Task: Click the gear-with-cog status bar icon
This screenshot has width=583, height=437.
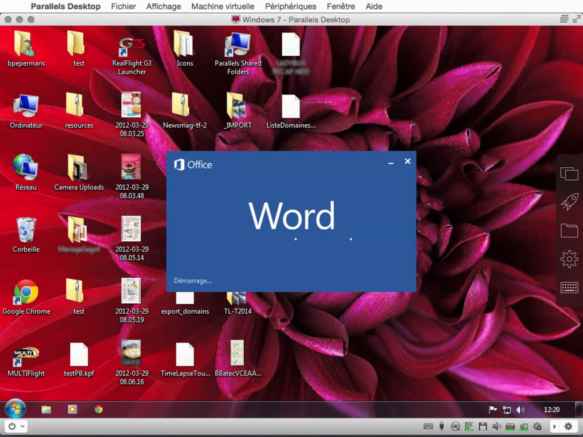Action: (x=538, y=427)
